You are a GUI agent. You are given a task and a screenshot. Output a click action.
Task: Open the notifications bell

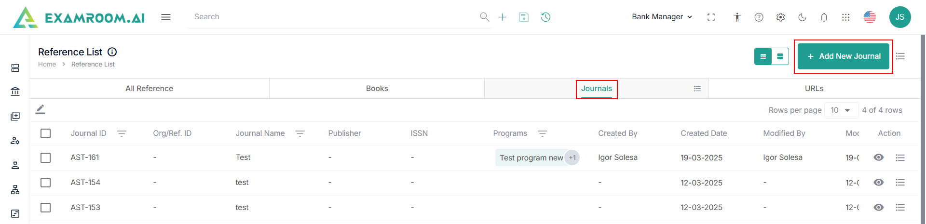[x=824, y=17]
